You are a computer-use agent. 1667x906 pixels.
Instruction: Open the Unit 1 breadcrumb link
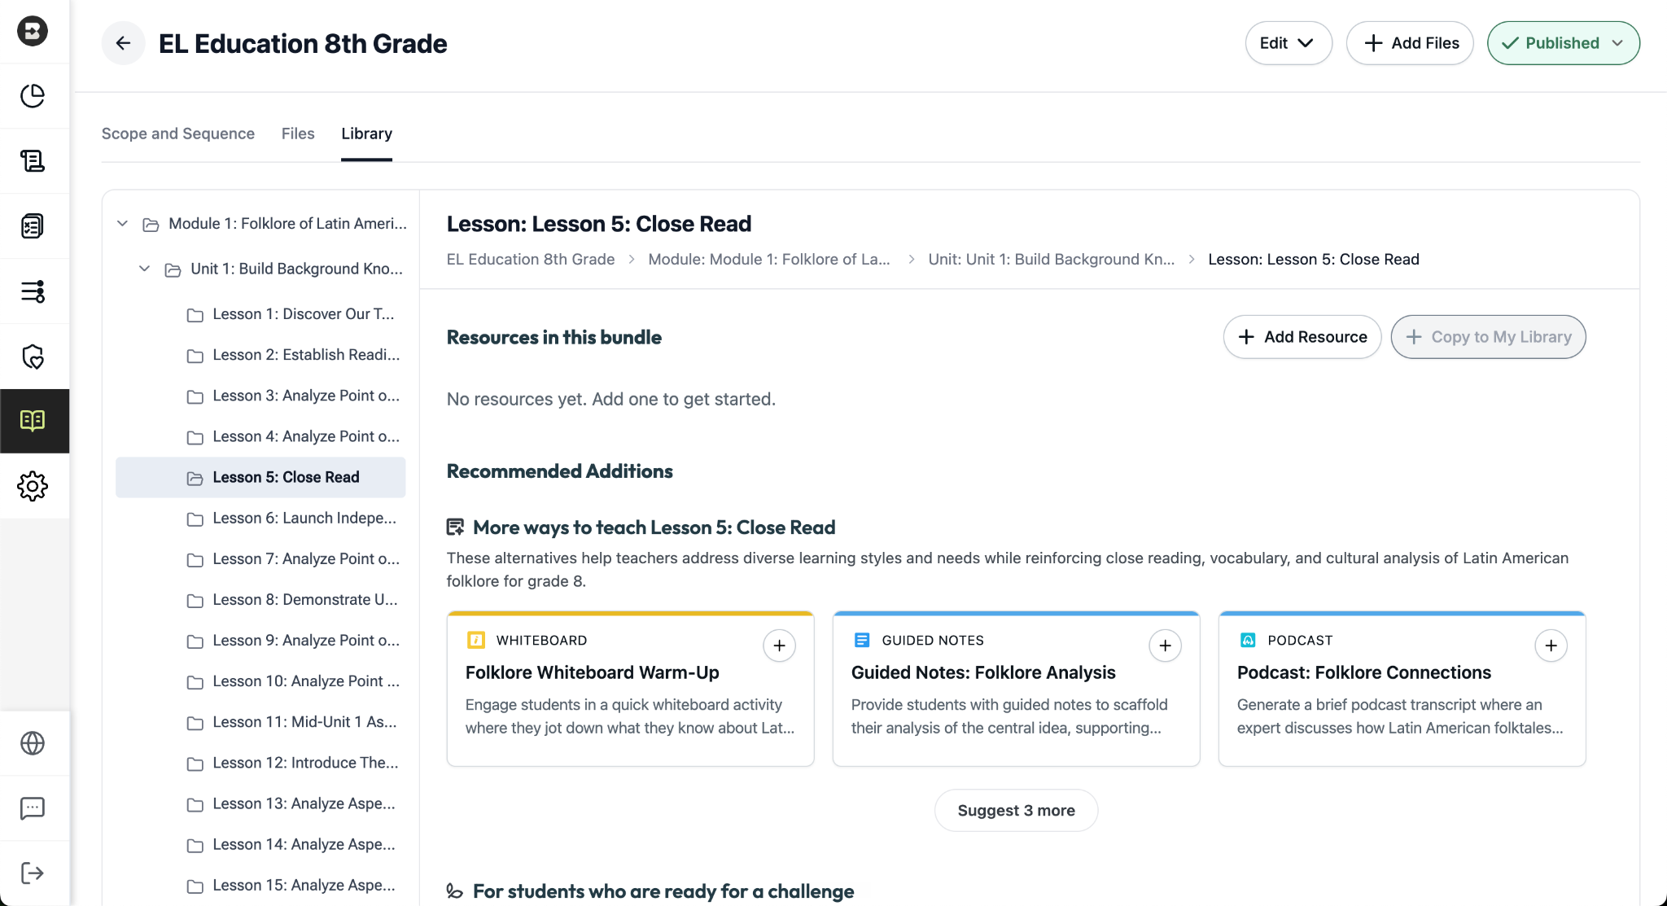[1052, 259]
